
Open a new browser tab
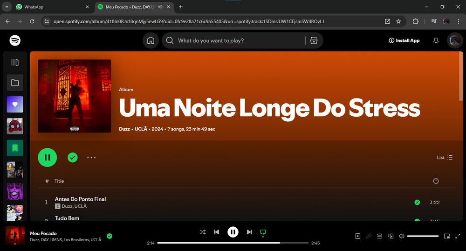pyautogui.click(x=181, y=7)
